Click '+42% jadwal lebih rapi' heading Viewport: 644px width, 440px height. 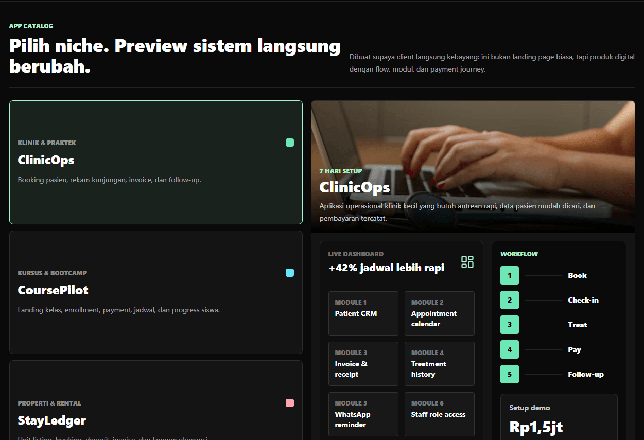[x=386, y=268]
